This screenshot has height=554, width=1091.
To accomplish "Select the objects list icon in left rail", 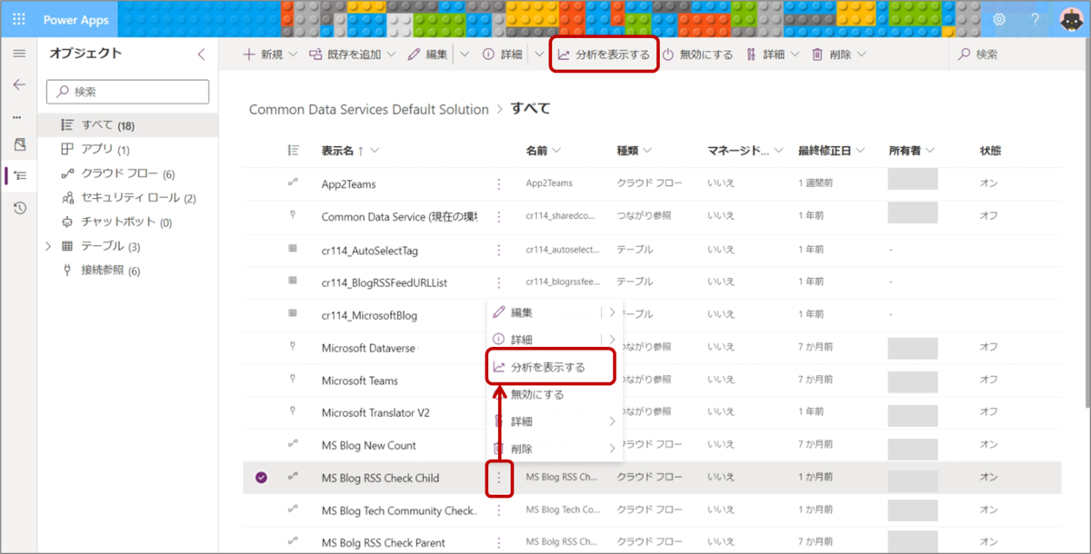I will point(20,175).
